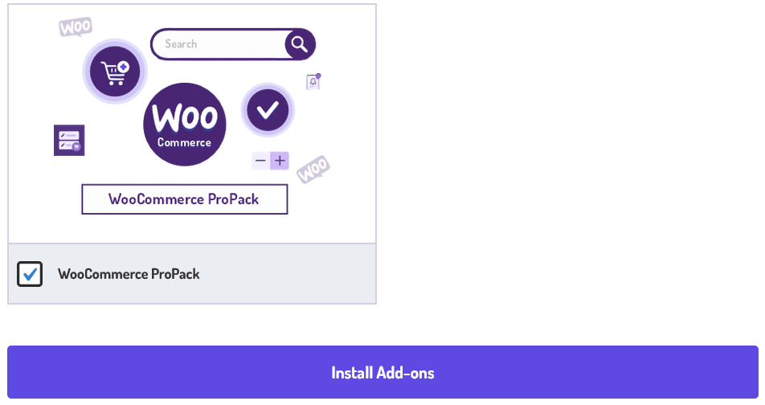The image size is (765, 405).
Task: Click the Search field in the illustration
Action: pos(219,44)
